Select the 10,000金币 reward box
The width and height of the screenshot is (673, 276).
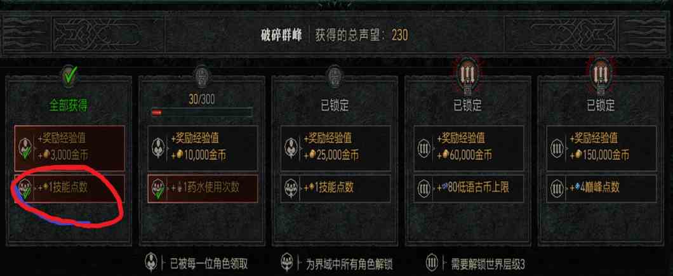(x=203, y=148)
